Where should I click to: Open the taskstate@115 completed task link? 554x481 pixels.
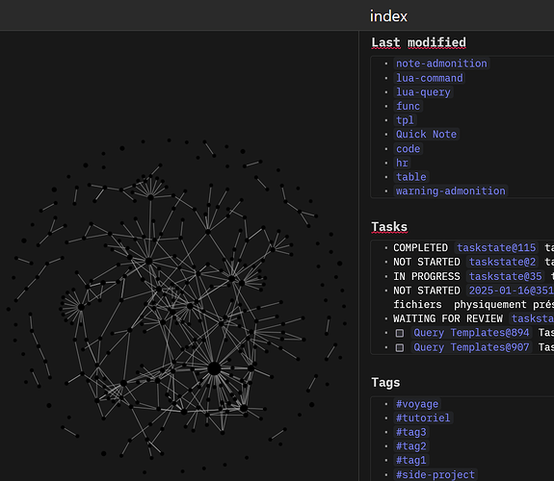496,248
